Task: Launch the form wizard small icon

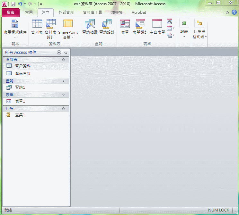Action: coord(170,21)
